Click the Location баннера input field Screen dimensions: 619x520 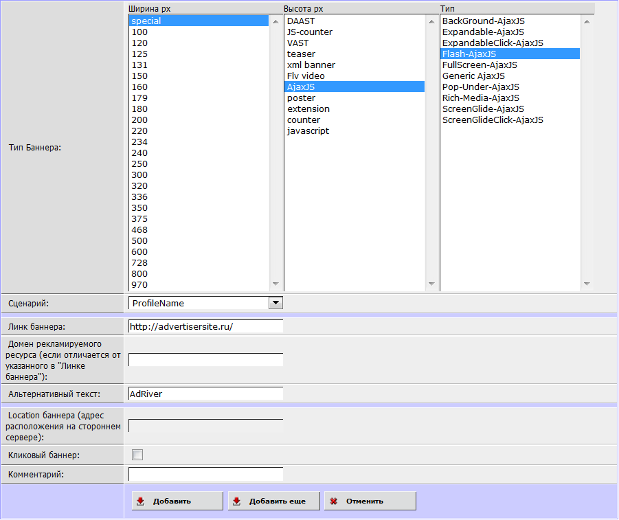click(x=205, y=426)
